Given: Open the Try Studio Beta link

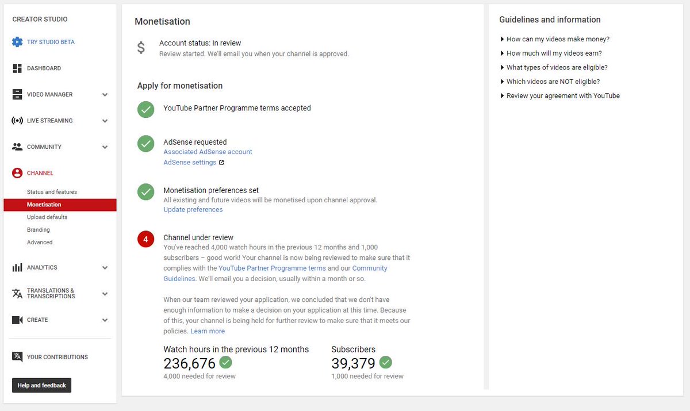Looking at the screenshot, I should (x=51, y=42).
